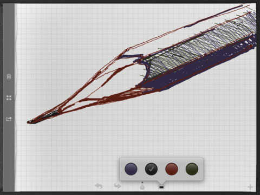Open the page grid overview icon
The width and height of the screenshot is (260, 195).
[x=9, y=98]
